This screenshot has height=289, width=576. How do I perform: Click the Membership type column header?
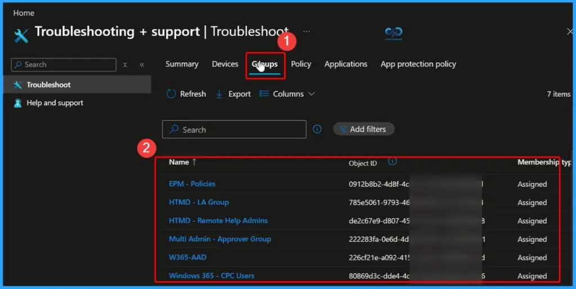(x=544, y=162)
